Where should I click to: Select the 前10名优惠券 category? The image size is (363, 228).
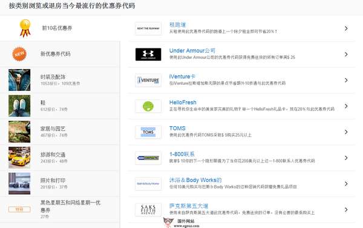(x=57, y=28)
